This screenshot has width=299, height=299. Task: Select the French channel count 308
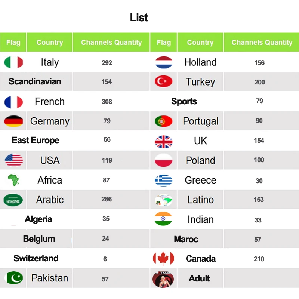click(107, 101)
